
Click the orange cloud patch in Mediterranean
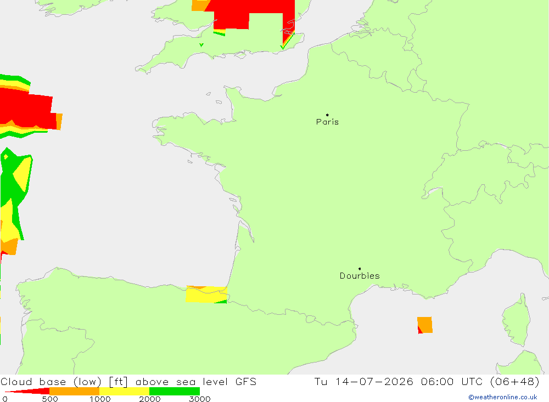[425, 325]
